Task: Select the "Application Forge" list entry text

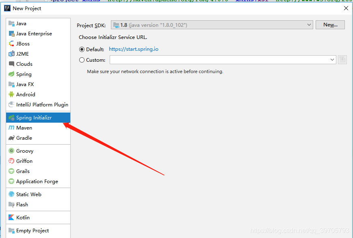Action: [37, 182]
